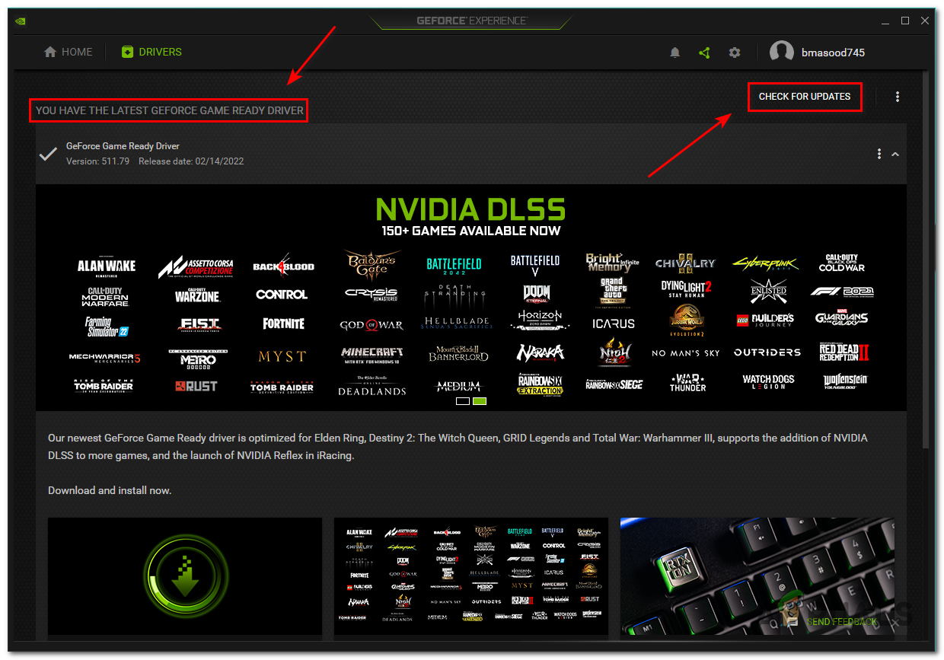Open the more options menu beside Check for Updates
The height and width of the screenshot is (660, 944).
coord(898,97)
